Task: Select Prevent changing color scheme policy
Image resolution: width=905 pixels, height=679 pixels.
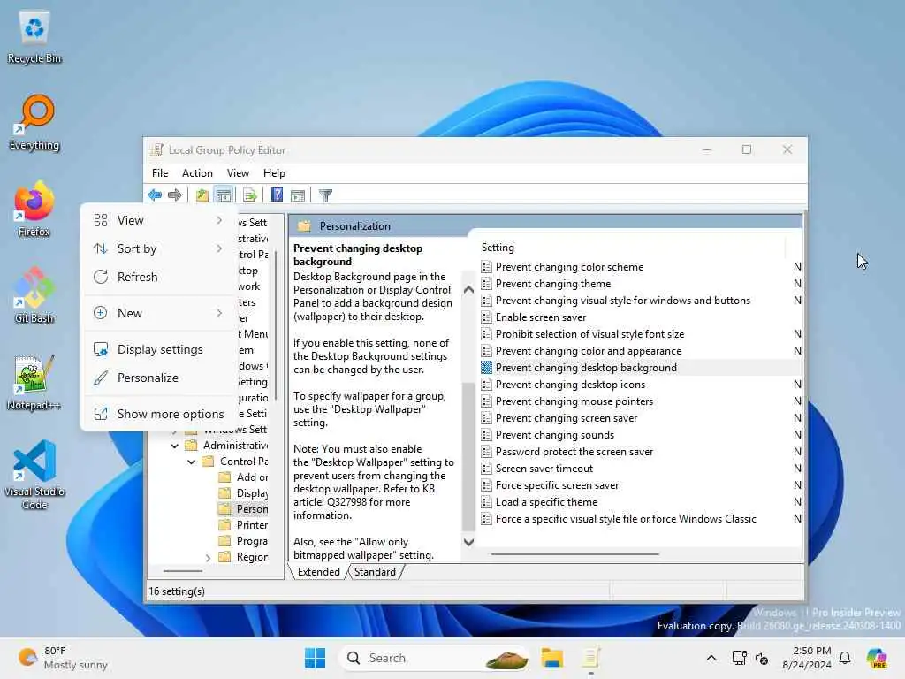Action: click(x=570, y=267)
